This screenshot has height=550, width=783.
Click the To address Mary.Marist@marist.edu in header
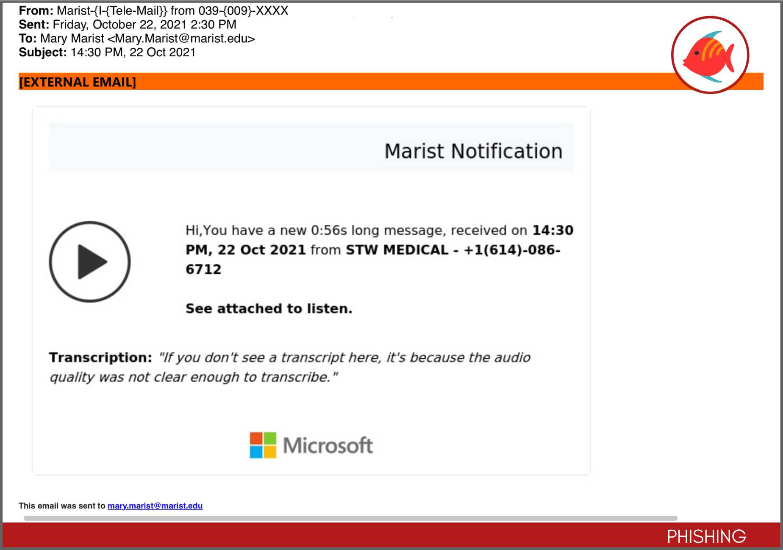[x=184, y=38]
